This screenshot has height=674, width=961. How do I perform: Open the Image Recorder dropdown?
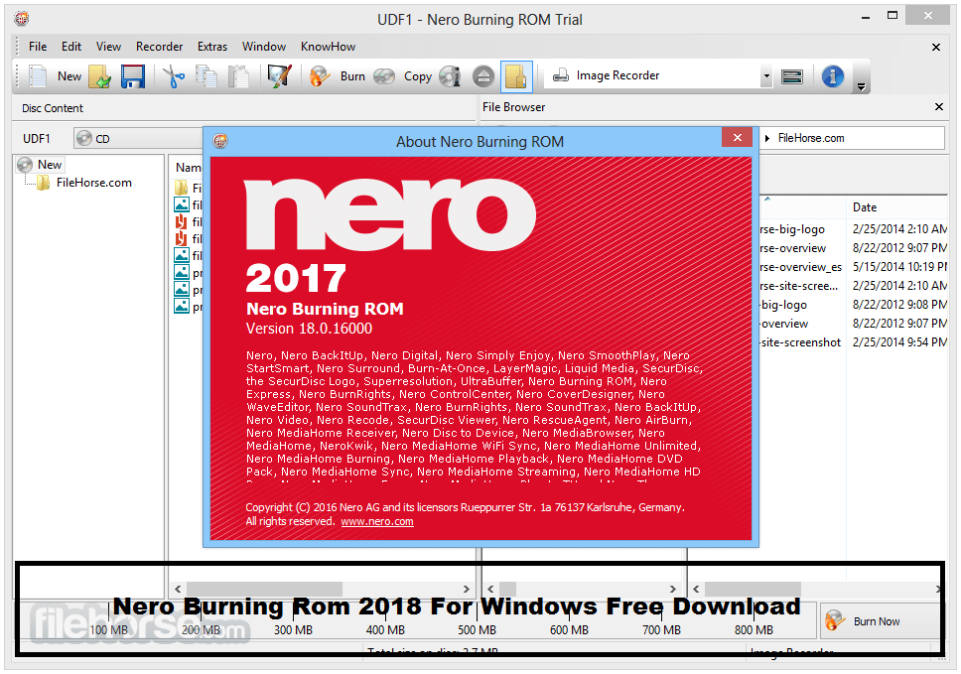[766, 76]
